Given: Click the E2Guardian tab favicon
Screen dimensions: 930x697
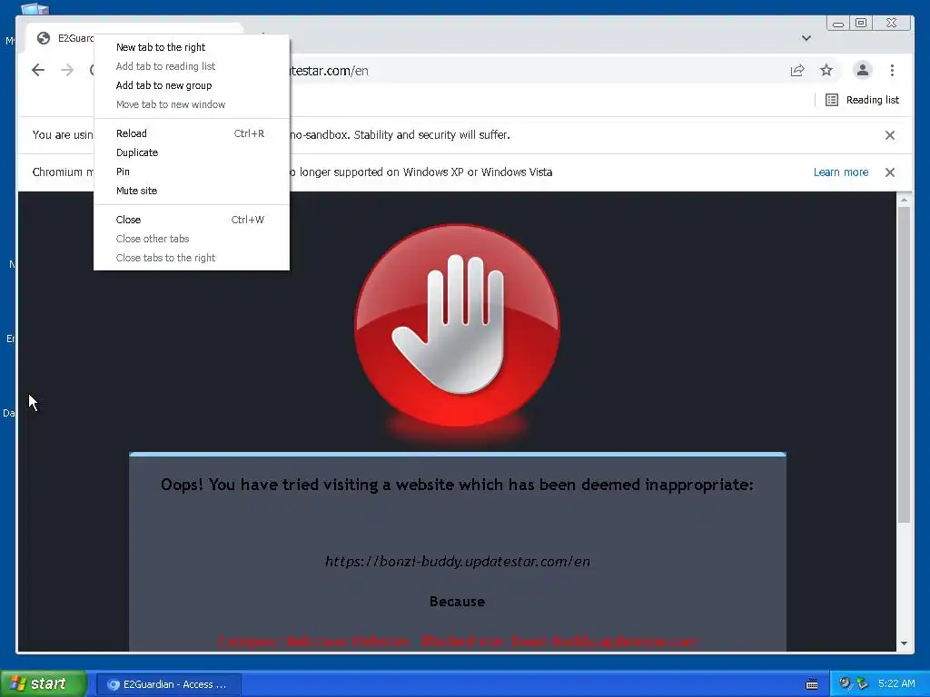Looking at the screenshot, I should coord(44,38).
